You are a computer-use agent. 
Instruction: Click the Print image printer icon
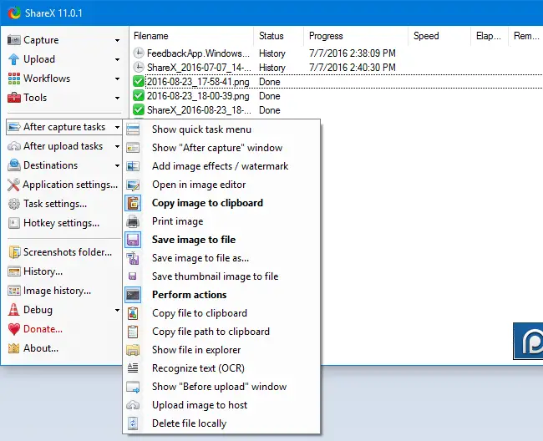(133, 221)
